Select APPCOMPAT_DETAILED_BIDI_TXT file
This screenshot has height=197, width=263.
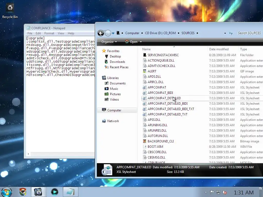pyautogui.click(x=171, y=109)
